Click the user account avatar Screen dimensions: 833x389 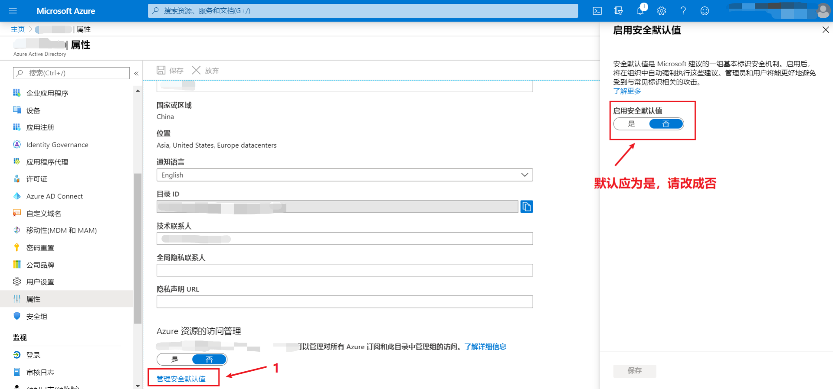click(x=823, y=11)
